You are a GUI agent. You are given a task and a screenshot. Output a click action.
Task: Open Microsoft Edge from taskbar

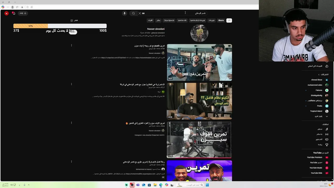tap(161, 185)
